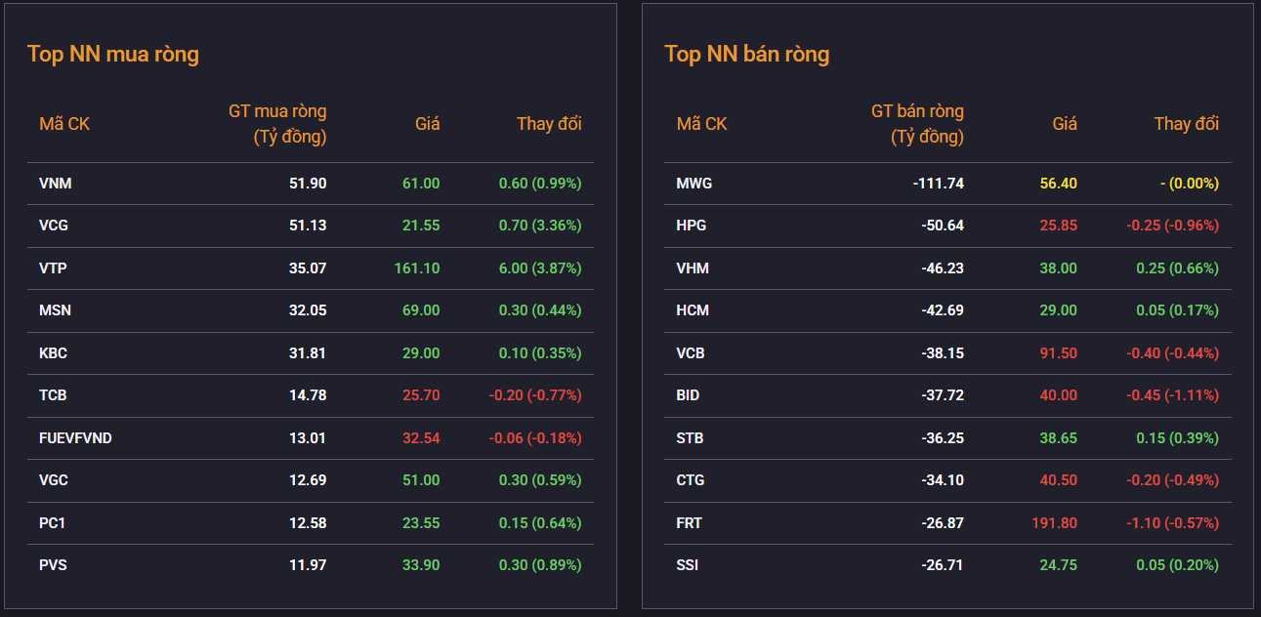Click the "Top NN mua ròng" heading

113,54
